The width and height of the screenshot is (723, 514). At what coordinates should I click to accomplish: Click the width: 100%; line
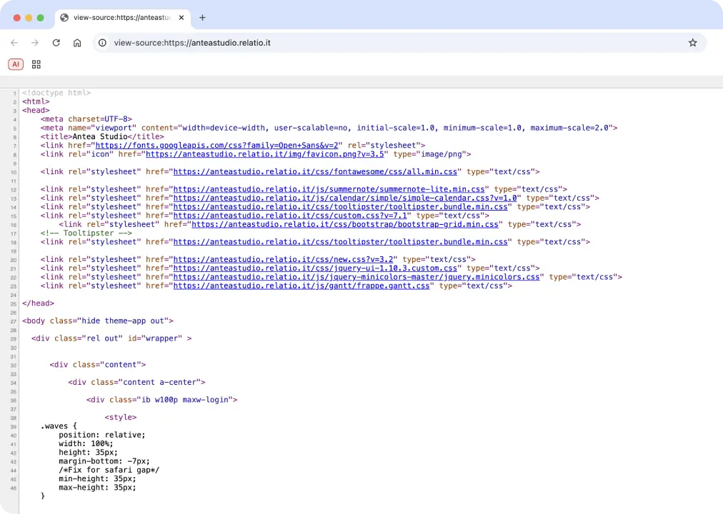[x=86, y=443]
